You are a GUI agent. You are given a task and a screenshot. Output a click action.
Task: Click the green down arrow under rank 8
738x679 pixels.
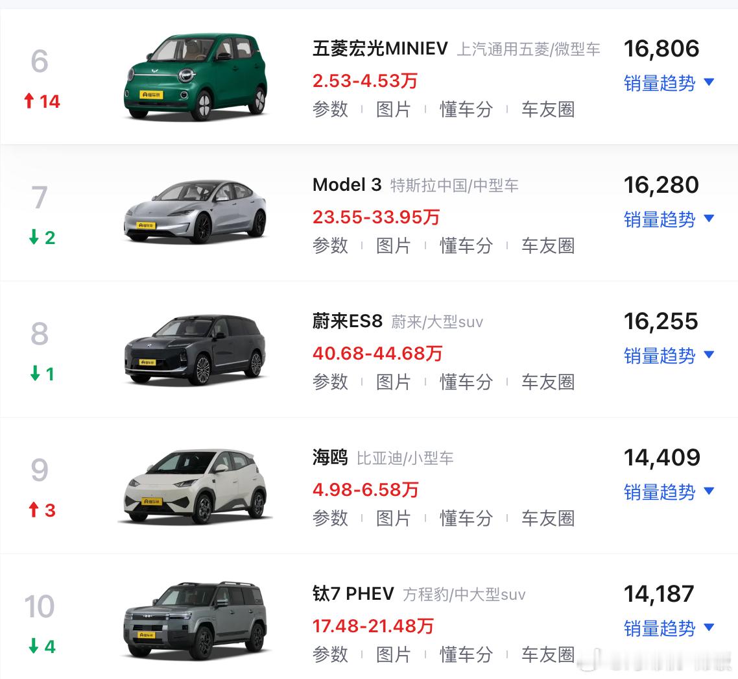point(35,373)
